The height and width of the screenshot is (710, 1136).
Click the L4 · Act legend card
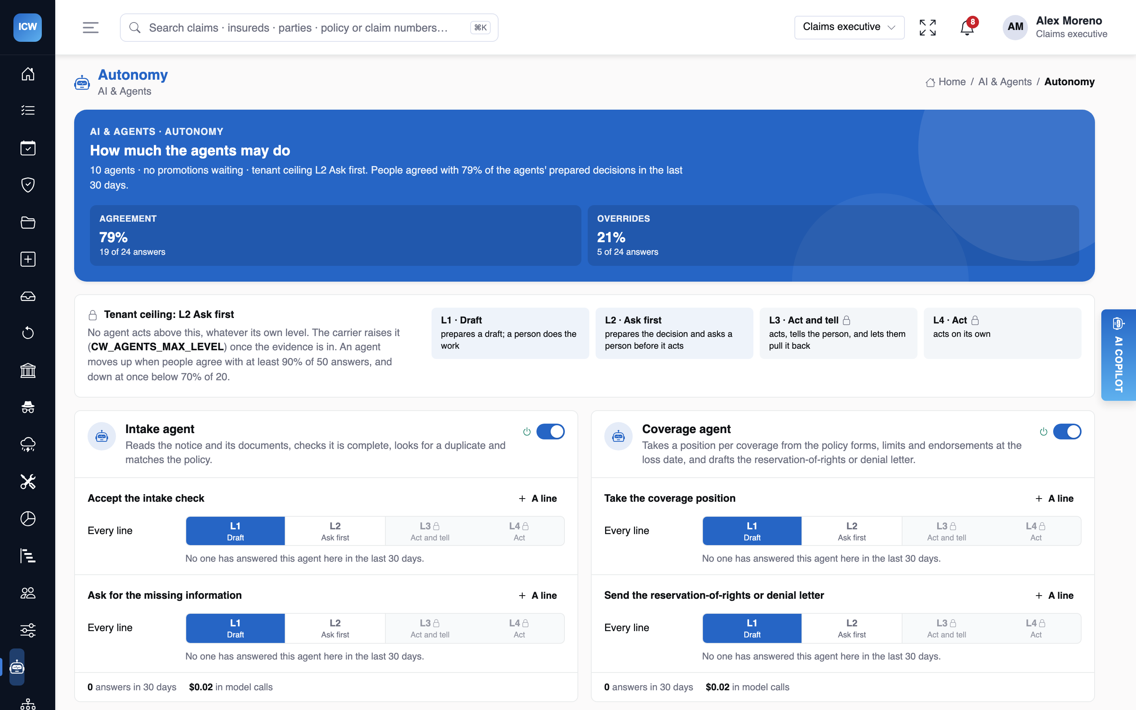coord(1002,333)
